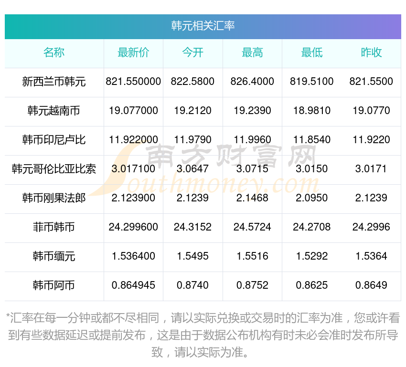The width and height of the screenshot is (406, 367).
Task: Click open value 24.3152
Action: [192, 227]
